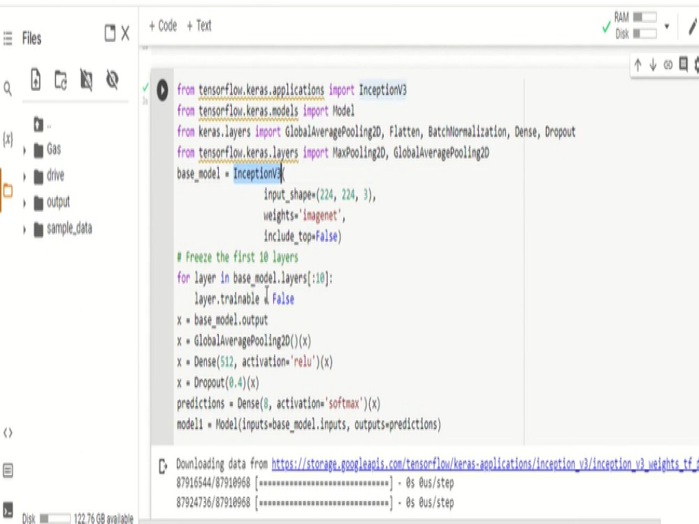Select the sample_data folder name
This screenshot has height=524, width=699.
pos(69,229)
